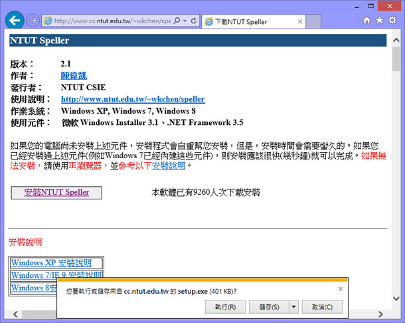Click the horizontal scrollbar right arrow
This screenshot has height=323, width=405.
pyautogui.click(x=380, y=314)
